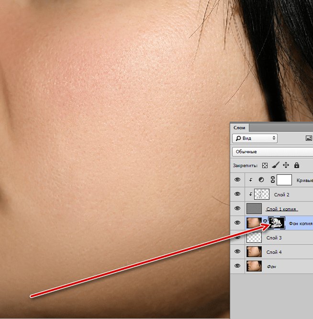Click mask link icon on Фон копия
313x319 pixels.
266,222
